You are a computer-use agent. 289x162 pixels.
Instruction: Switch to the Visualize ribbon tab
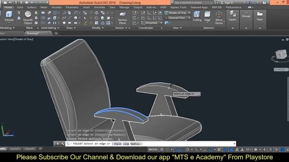pyautogui.click(x=56, y=7)
